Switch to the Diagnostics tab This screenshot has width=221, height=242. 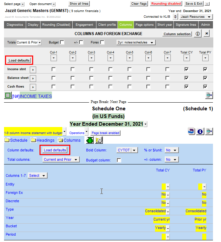(x=15, y=25)
